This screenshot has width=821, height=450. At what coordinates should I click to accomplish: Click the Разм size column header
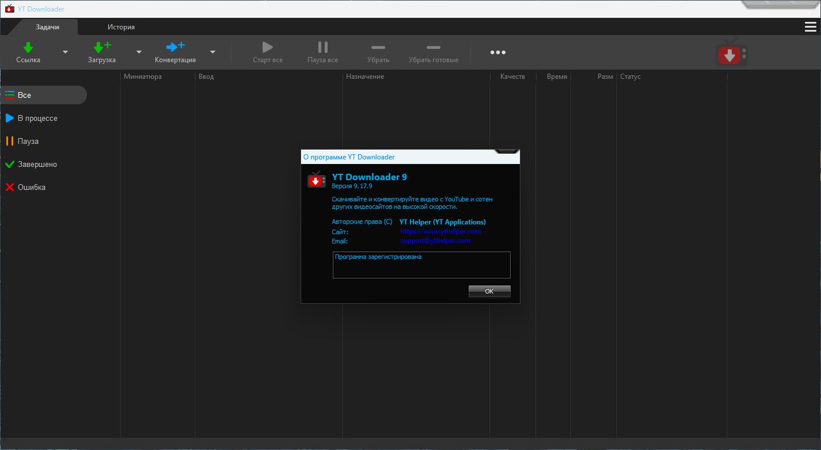pyautogui.click(x=593, y=77)
